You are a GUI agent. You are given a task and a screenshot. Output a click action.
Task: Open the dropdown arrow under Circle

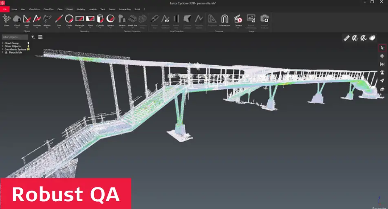(x=69, y=28)
